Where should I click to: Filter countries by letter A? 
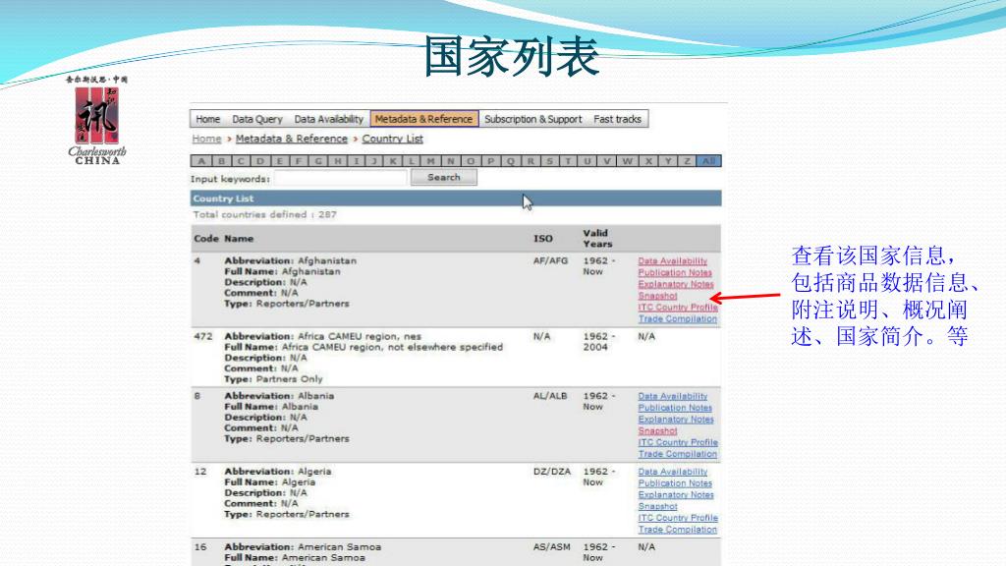[201, 161]
